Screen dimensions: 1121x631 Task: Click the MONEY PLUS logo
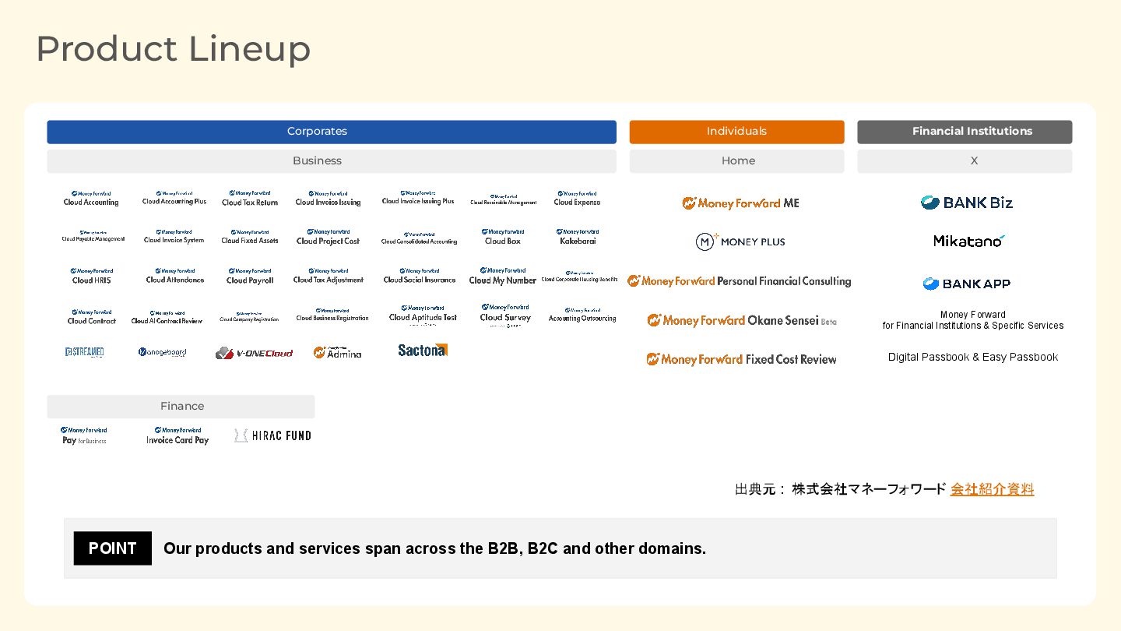coord(740,241)
